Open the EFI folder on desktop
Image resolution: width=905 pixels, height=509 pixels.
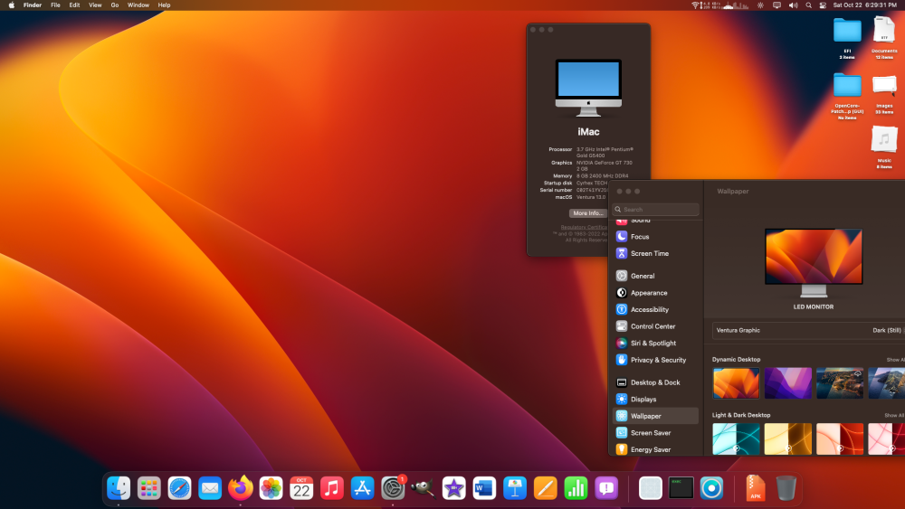click(847, 31)
